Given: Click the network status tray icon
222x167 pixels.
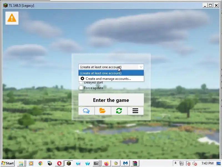Looking at the screenshot, I should [181, 163].
